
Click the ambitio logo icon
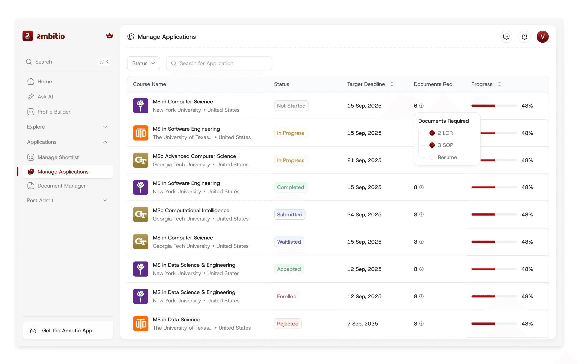coord(28,36)
